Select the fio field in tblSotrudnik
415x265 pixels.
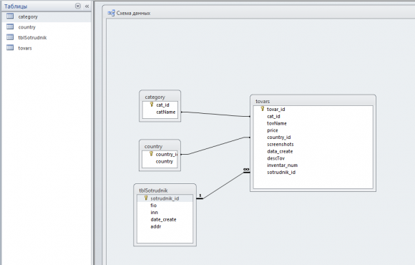click(154, 206)
